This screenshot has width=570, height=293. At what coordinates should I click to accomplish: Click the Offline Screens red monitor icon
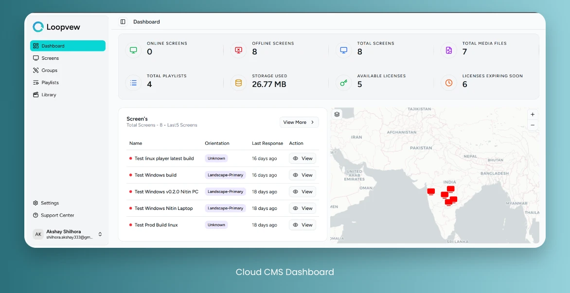(x=238, y=50)
